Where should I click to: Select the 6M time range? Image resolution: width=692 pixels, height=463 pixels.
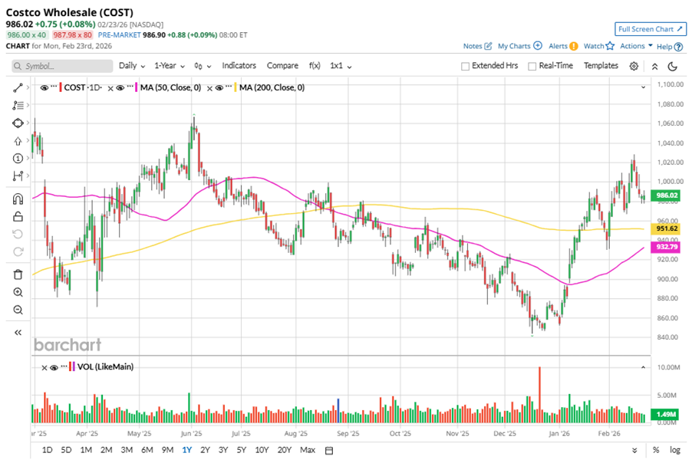click(147, 450)
